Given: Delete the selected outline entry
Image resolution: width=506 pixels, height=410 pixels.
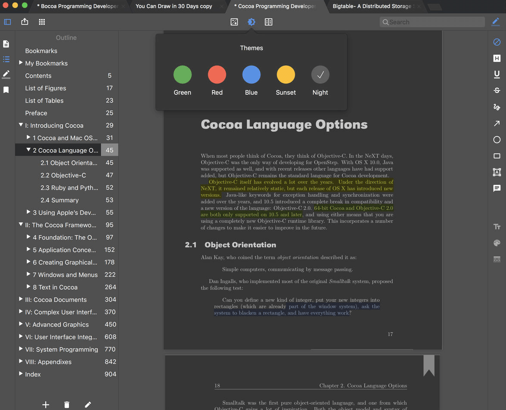Looking at the screenshot, I should point(67,404).
